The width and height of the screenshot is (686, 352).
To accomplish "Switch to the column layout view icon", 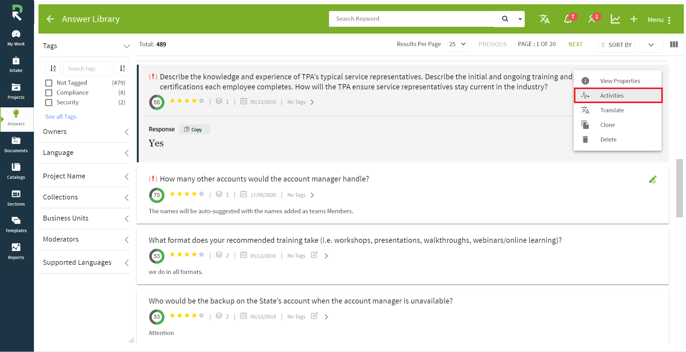I will (x=674, y=45).
